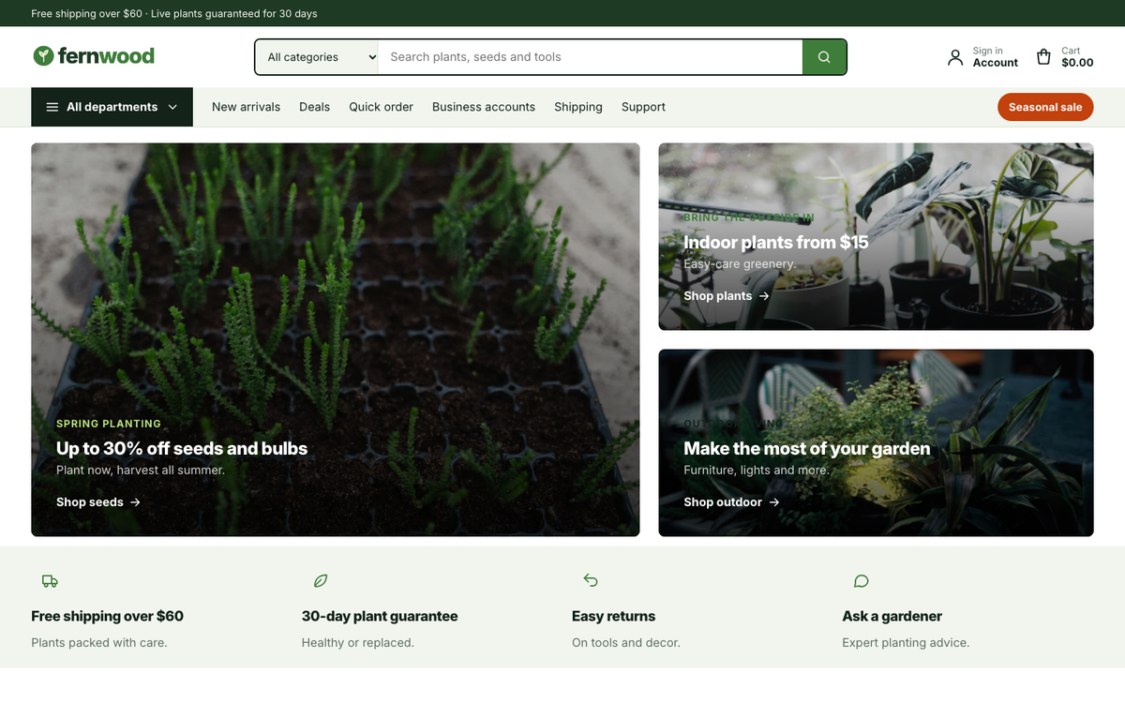This screenshot has width=1125, height=703.
Task: Click the 'Plant now, harvest all summer.' text
Action: point(141,471)
